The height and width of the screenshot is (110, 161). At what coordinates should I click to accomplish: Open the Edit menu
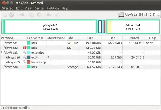19,8
